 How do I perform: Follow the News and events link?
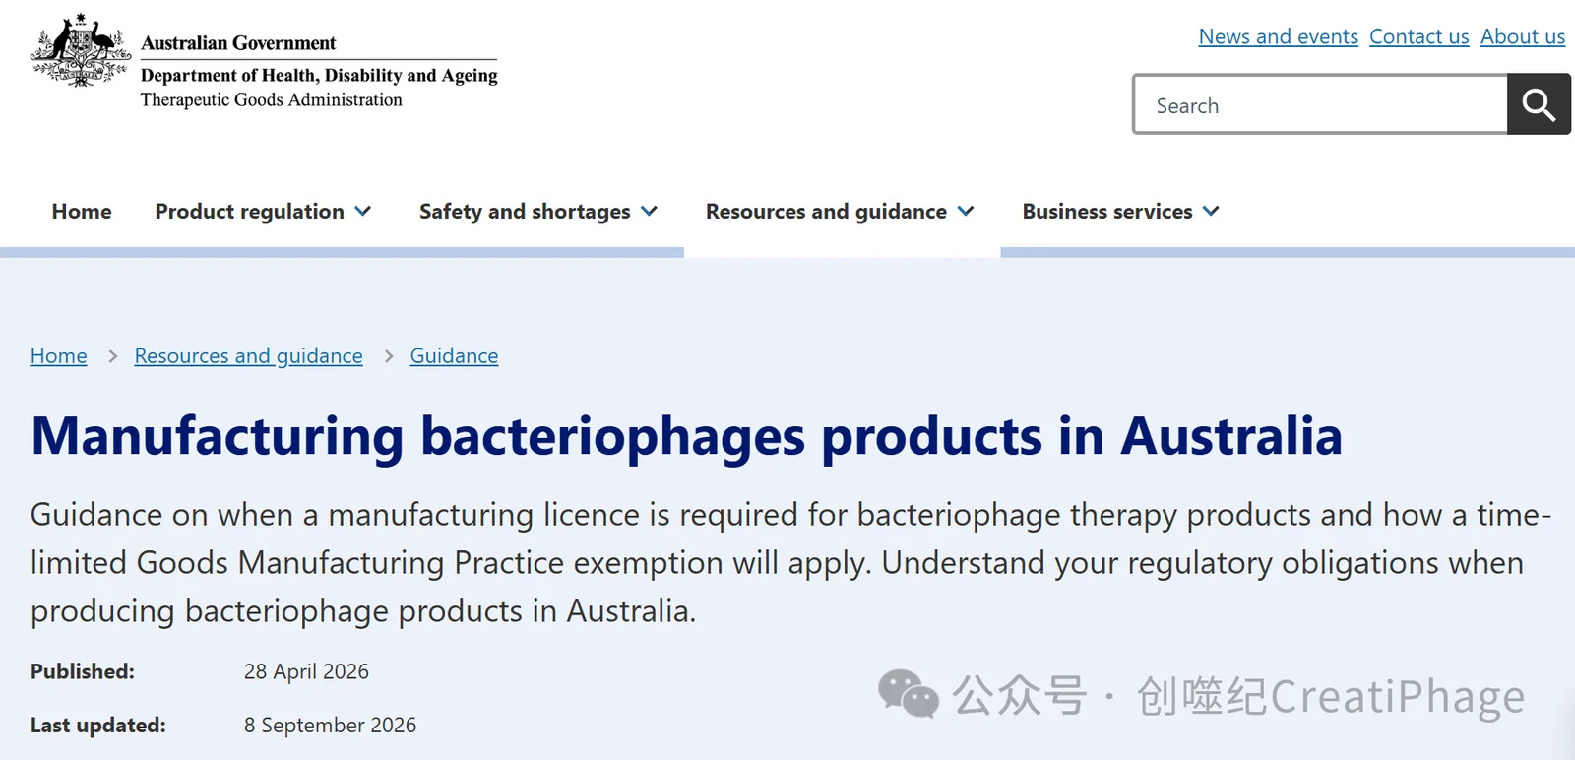click(1278, 36)
